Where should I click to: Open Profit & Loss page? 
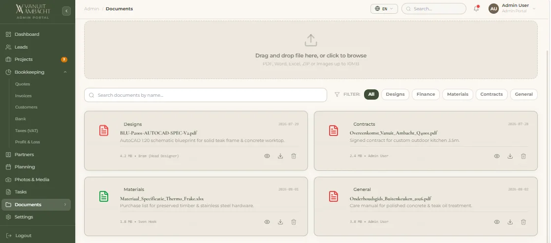click(x=28, y=142)
